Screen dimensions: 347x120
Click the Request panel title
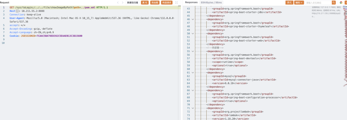point(4,3)
